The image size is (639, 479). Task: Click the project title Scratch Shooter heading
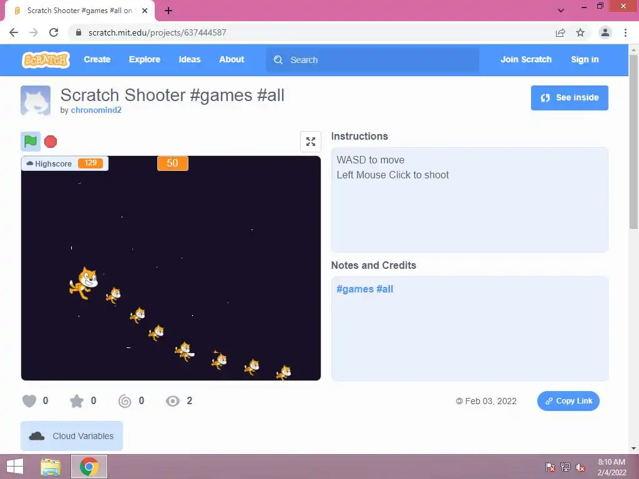pyautogui.click(x=172, y=95)
